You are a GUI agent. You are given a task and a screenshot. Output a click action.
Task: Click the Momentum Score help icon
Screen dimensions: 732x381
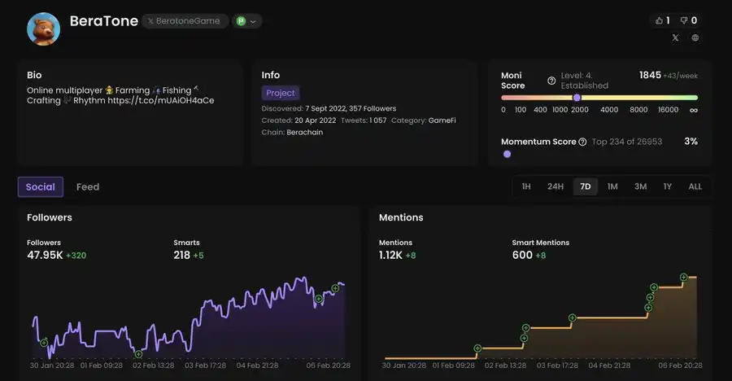click(x=582, y=142)
